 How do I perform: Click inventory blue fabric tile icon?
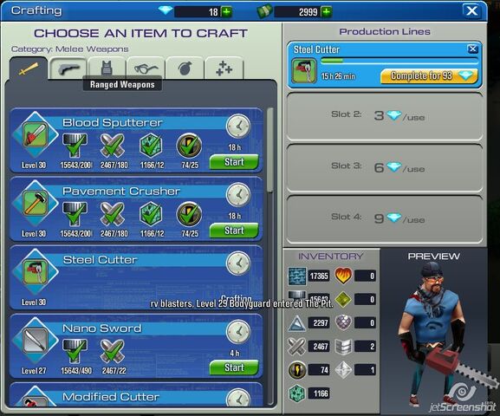297,276
